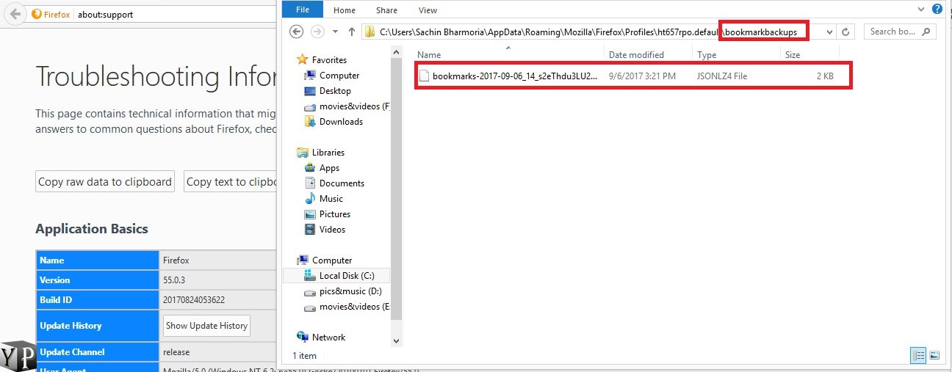Open the Pictures library
Screen dimensions: 952x372
click(x=335, y=214)
